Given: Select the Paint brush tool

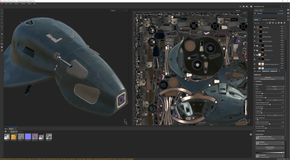Looking at the screenshot, I should pos(2,10).
